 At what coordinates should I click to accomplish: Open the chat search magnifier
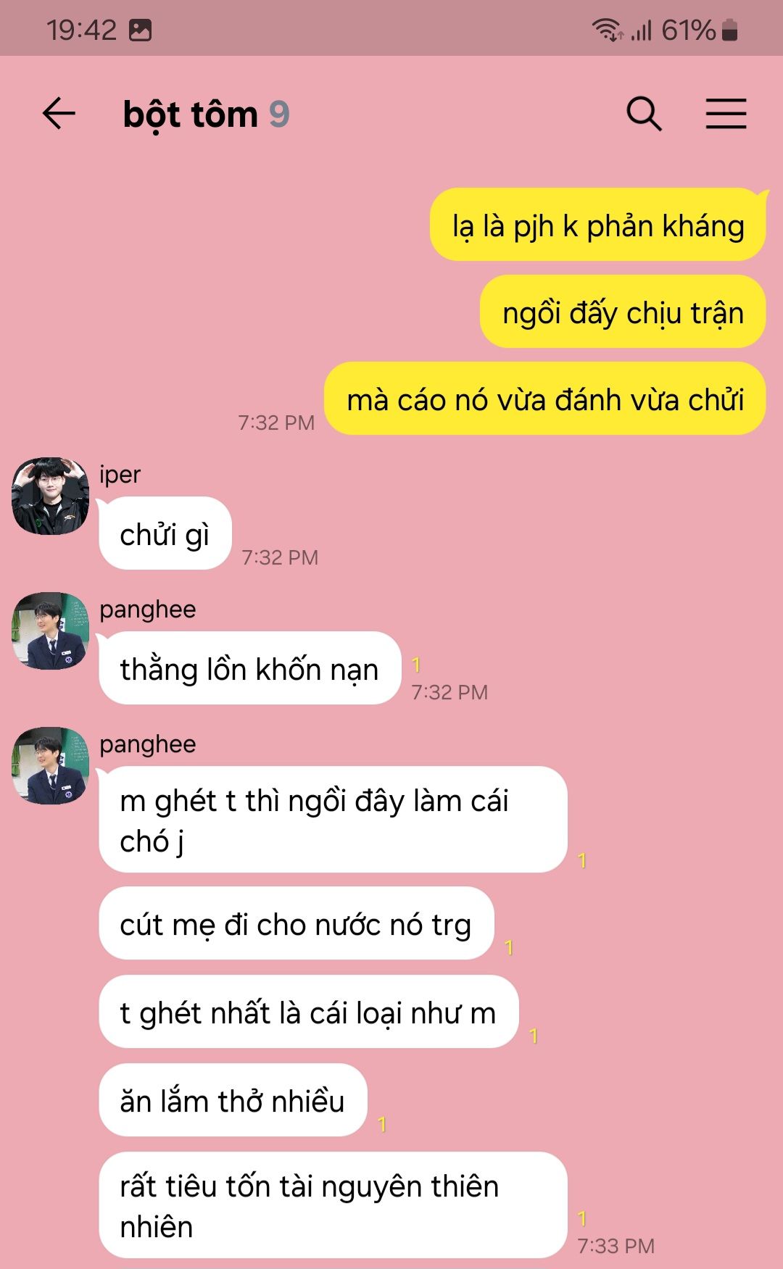[x=644, y=114]
